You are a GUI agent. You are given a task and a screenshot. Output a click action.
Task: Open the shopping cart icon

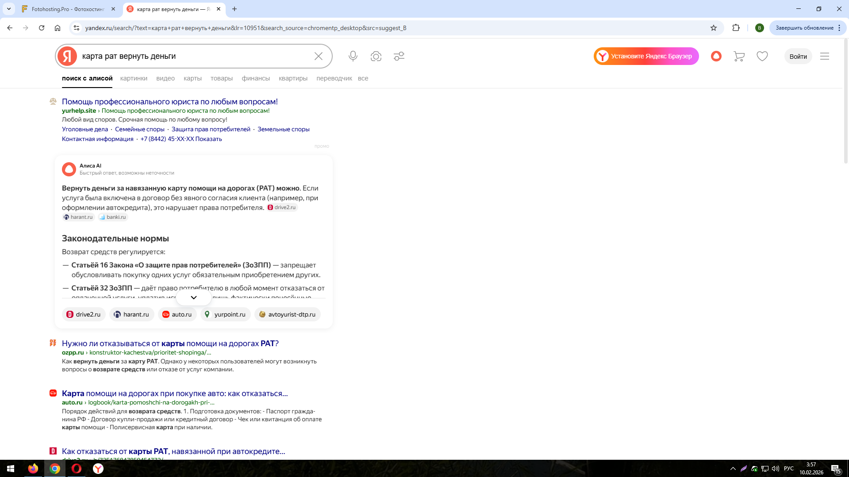(739, 56)
